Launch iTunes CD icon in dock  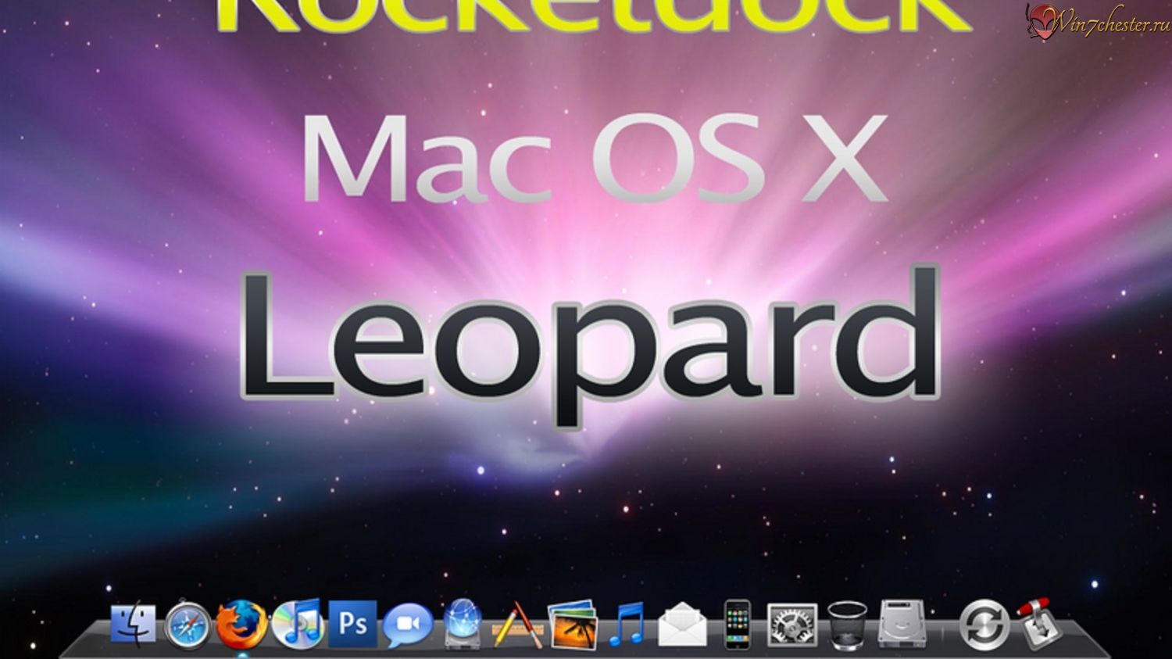click(298, 623)
